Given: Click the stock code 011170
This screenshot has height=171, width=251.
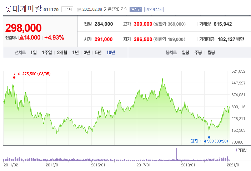Looking at the screenshot, I should pyautogui.click(x=51, y=10).
